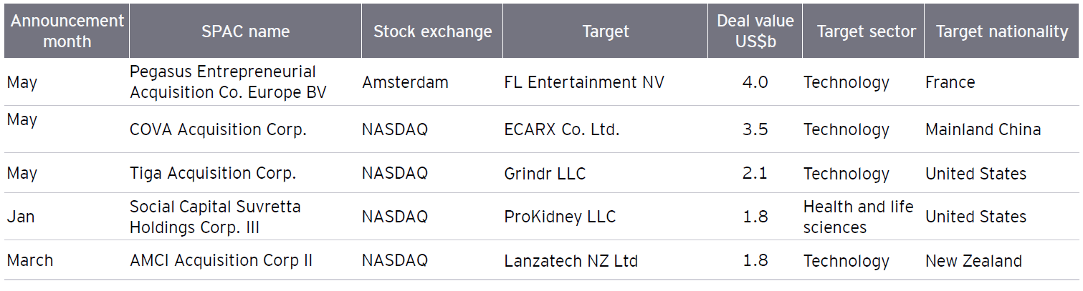Select the Target column header
Image resolution: width=1083 pixels, height=291 pixels.
click(606, 31)
